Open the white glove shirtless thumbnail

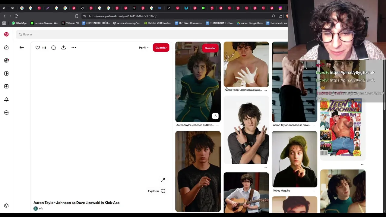246,64
